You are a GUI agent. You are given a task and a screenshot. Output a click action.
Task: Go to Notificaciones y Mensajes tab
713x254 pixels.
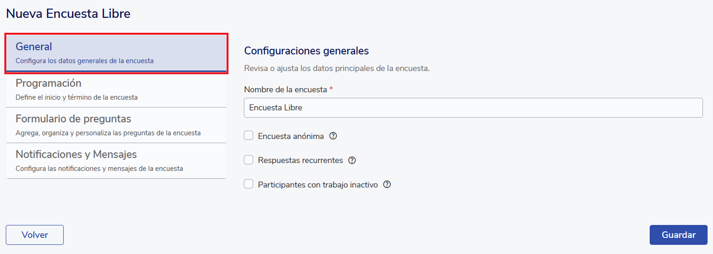[x=116, y=160]
